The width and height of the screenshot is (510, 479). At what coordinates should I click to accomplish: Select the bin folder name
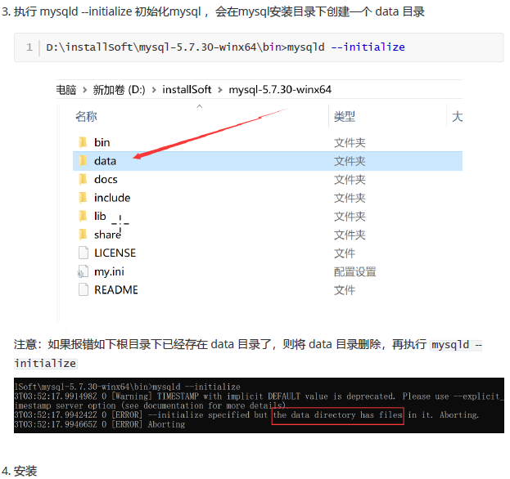102,142
